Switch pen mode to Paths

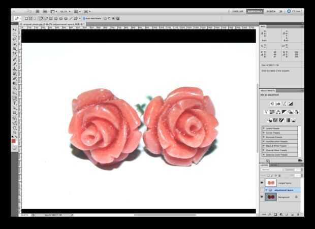(x=30, y=18)
